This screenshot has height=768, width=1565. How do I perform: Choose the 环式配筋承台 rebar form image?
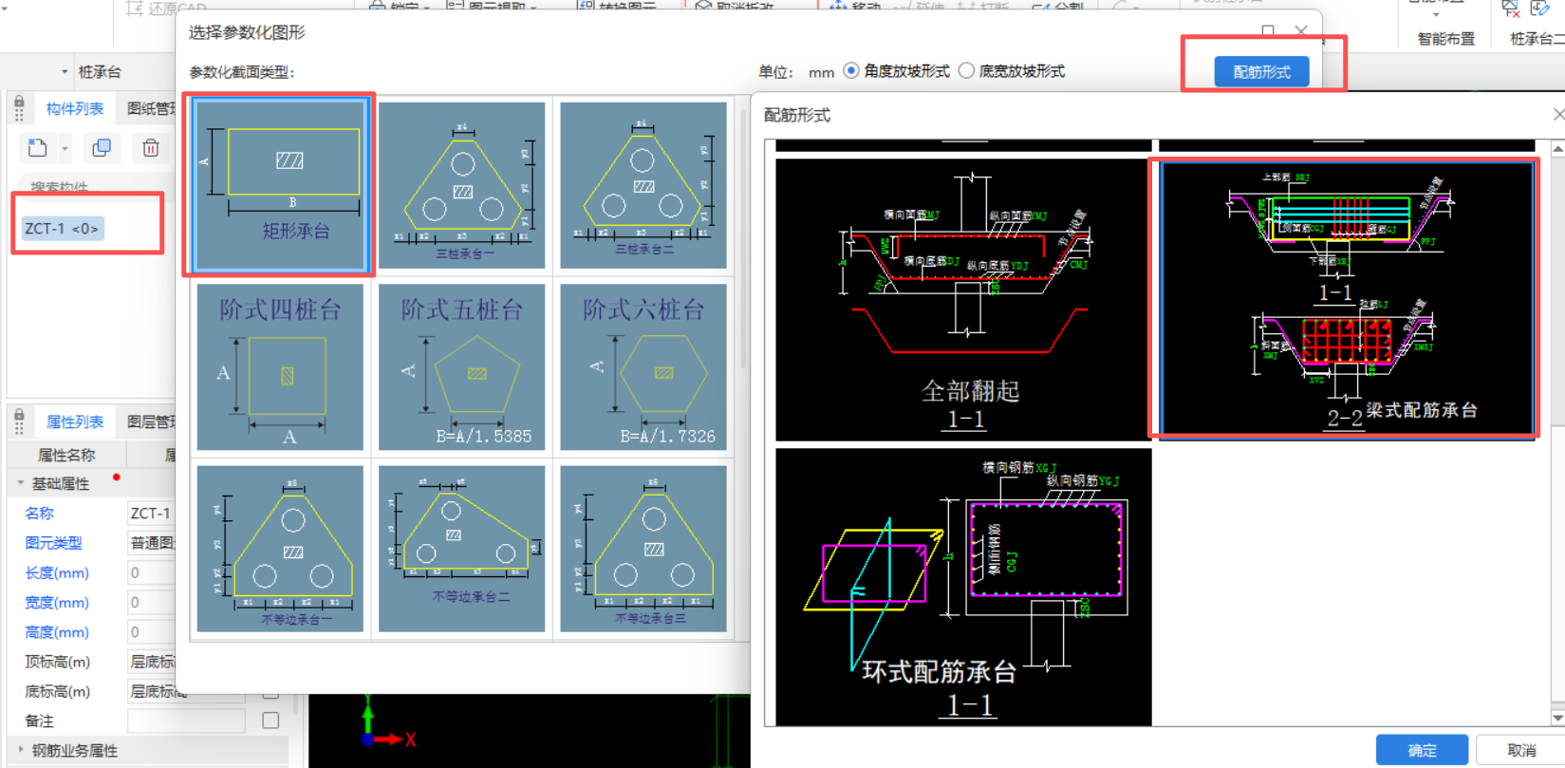[x=963, y=587]
